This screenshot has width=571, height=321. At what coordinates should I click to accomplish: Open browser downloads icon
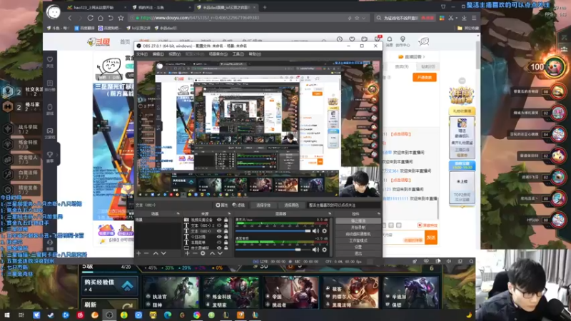point(464,18)
